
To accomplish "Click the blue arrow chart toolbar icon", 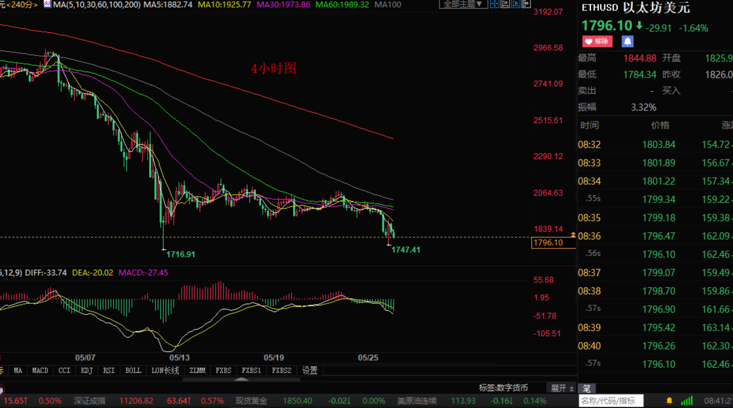I will coord(515,4).
